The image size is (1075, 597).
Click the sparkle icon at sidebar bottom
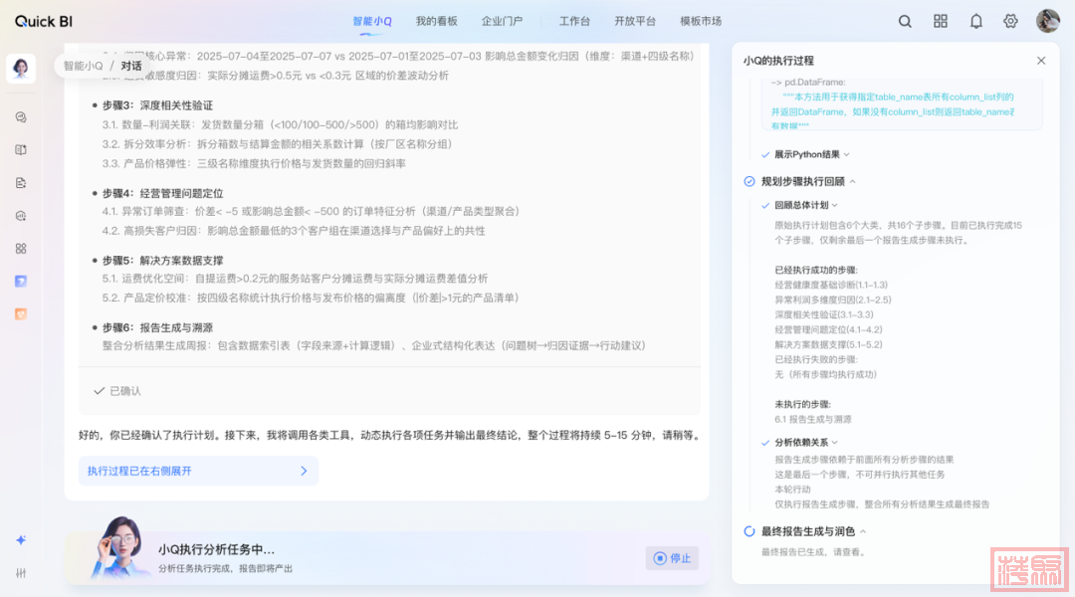21,539
